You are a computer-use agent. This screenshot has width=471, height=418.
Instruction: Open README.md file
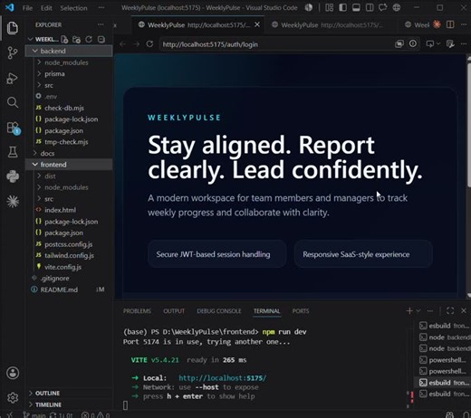pyautogui.click(x=69, y=290)
